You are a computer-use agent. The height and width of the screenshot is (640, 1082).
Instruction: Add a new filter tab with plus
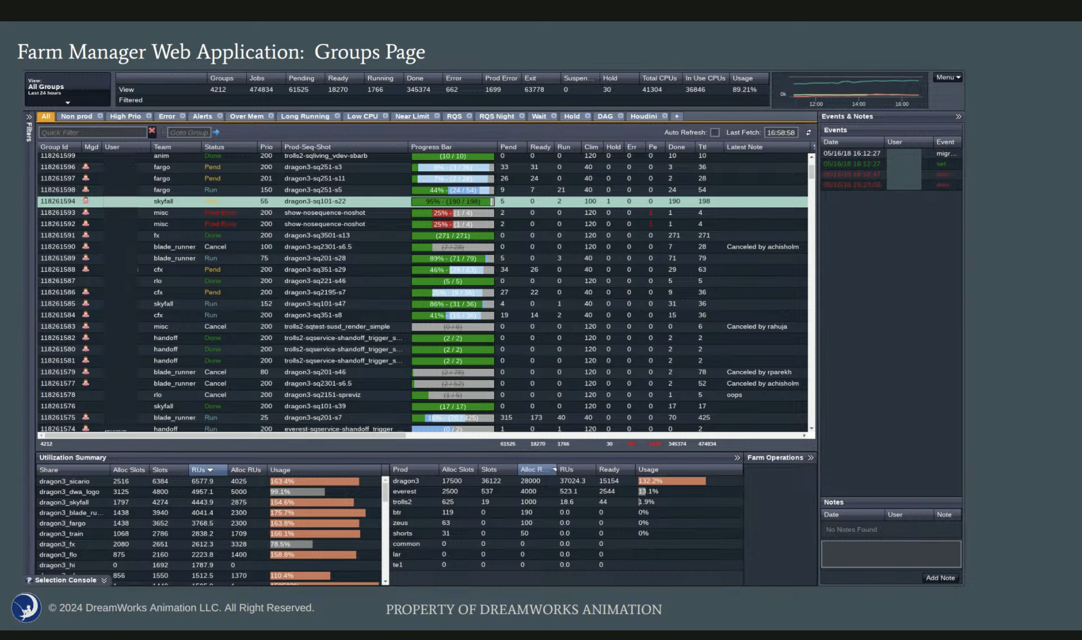(677, 116)
